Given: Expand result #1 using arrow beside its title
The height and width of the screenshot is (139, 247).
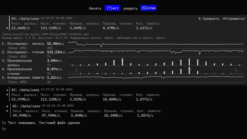Looking at the screenshot, I should [x=7, y=106].
